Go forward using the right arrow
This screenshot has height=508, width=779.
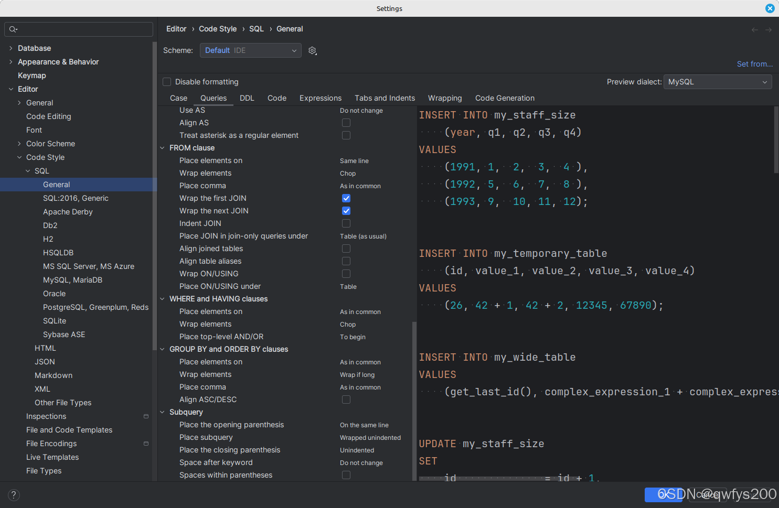769,30
